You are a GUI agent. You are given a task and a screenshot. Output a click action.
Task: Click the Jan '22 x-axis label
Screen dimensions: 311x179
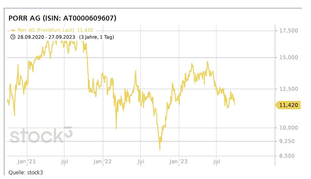coord(102,161)
